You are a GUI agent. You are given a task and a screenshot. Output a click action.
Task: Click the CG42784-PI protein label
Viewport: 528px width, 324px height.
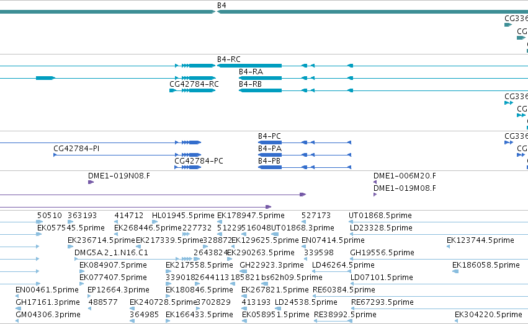[76, 149]
